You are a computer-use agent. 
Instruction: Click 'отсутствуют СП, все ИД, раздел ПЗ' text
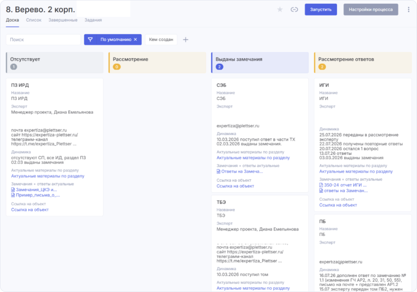coord(48,158)
